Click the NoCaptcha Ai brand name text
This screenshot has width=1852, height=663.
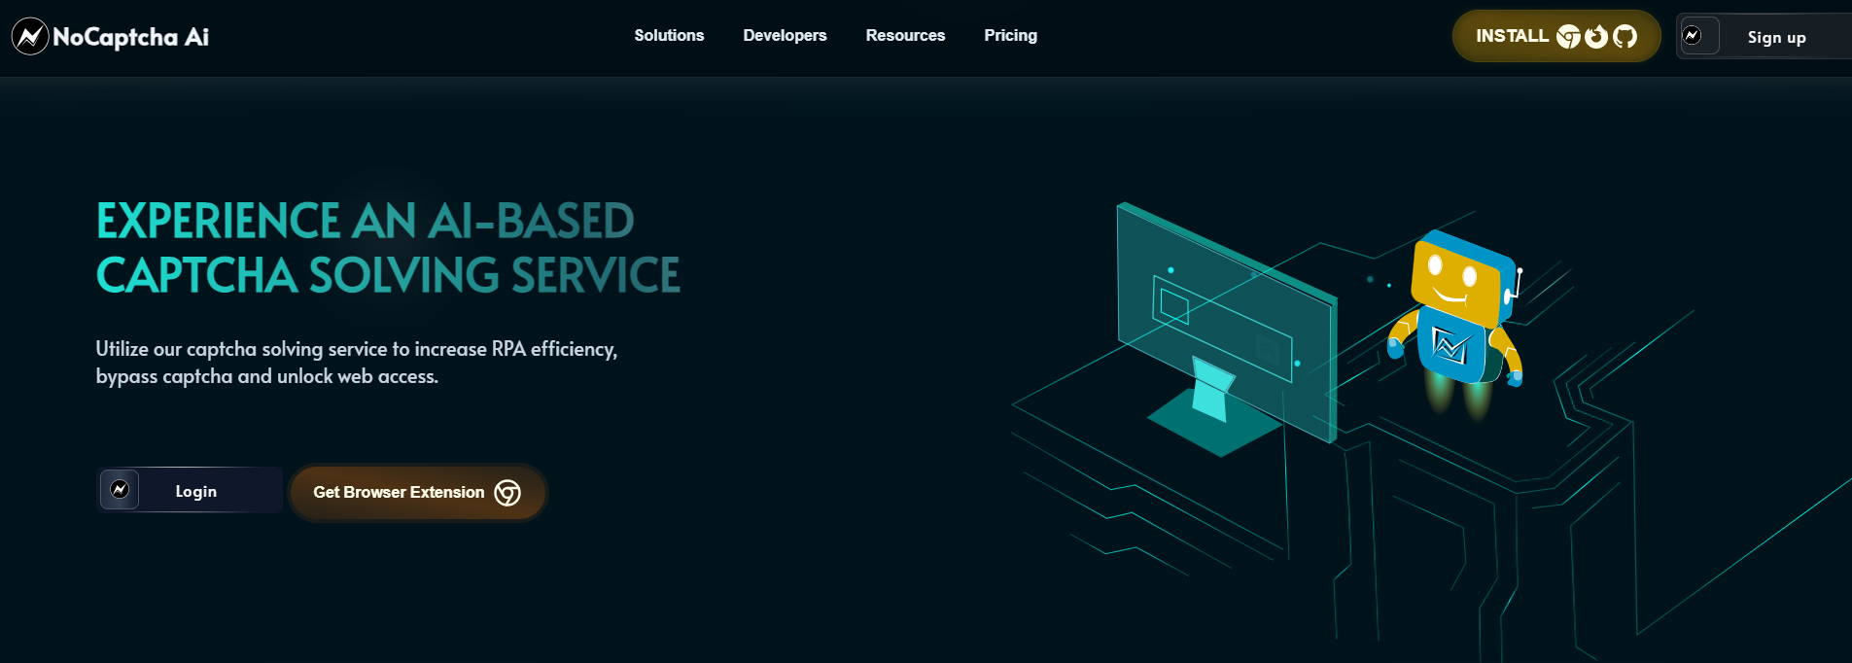(131, 37)
